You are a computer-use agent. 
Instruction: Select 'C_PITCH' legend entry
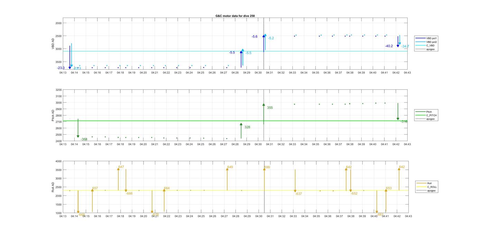coord(431,115)
